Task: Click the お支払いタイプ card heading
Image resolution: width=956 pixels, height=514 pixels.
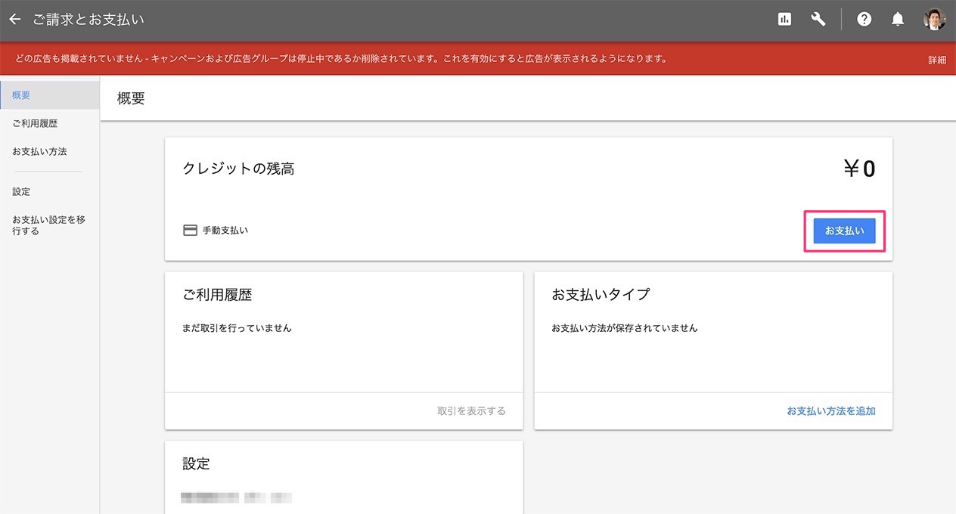Action: tap(601, 295)
